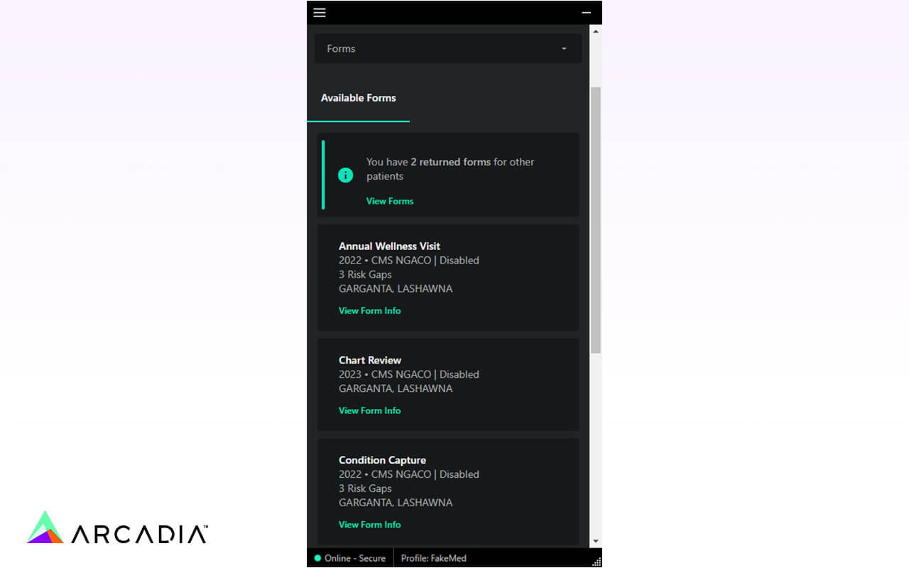Screen dimensions: 909x568
Task: Open the Forms dropdown
Action: click(448, 48)
